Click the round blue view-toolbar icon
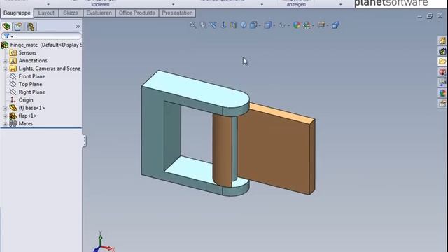This screenshot has width=448, height=252. [x=244, y=25]
